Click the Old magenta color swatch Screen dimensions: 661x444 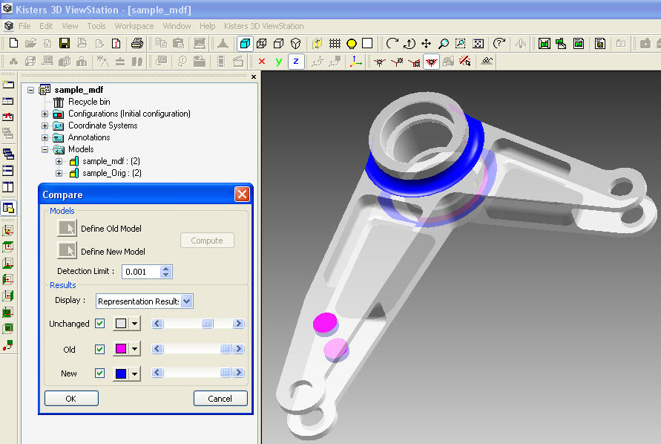pos(121,349)
